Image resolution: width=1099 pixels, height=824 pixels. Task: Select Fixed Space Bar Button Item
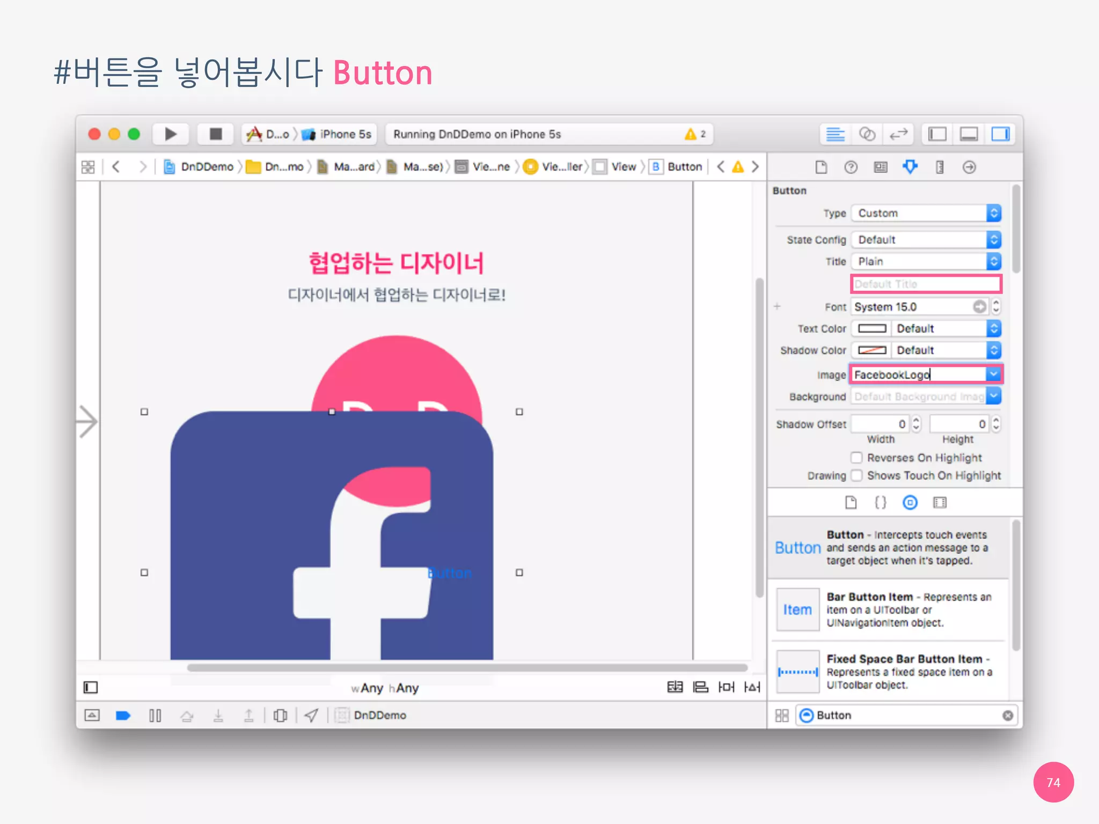[888, 672]
